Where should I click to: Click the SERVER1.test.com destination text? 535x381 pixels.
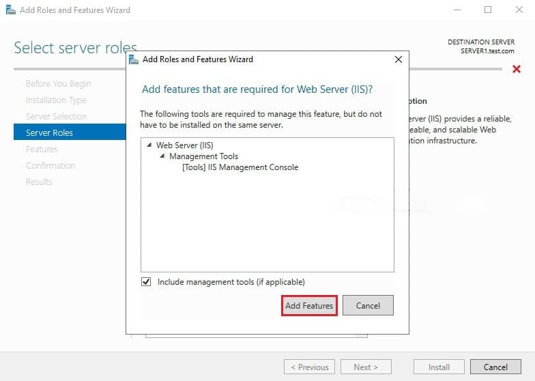click(487, 51)
